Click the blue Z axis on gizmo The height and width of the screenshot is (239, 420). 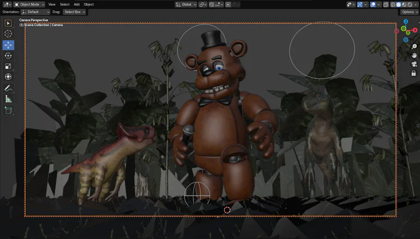(406, 21)
